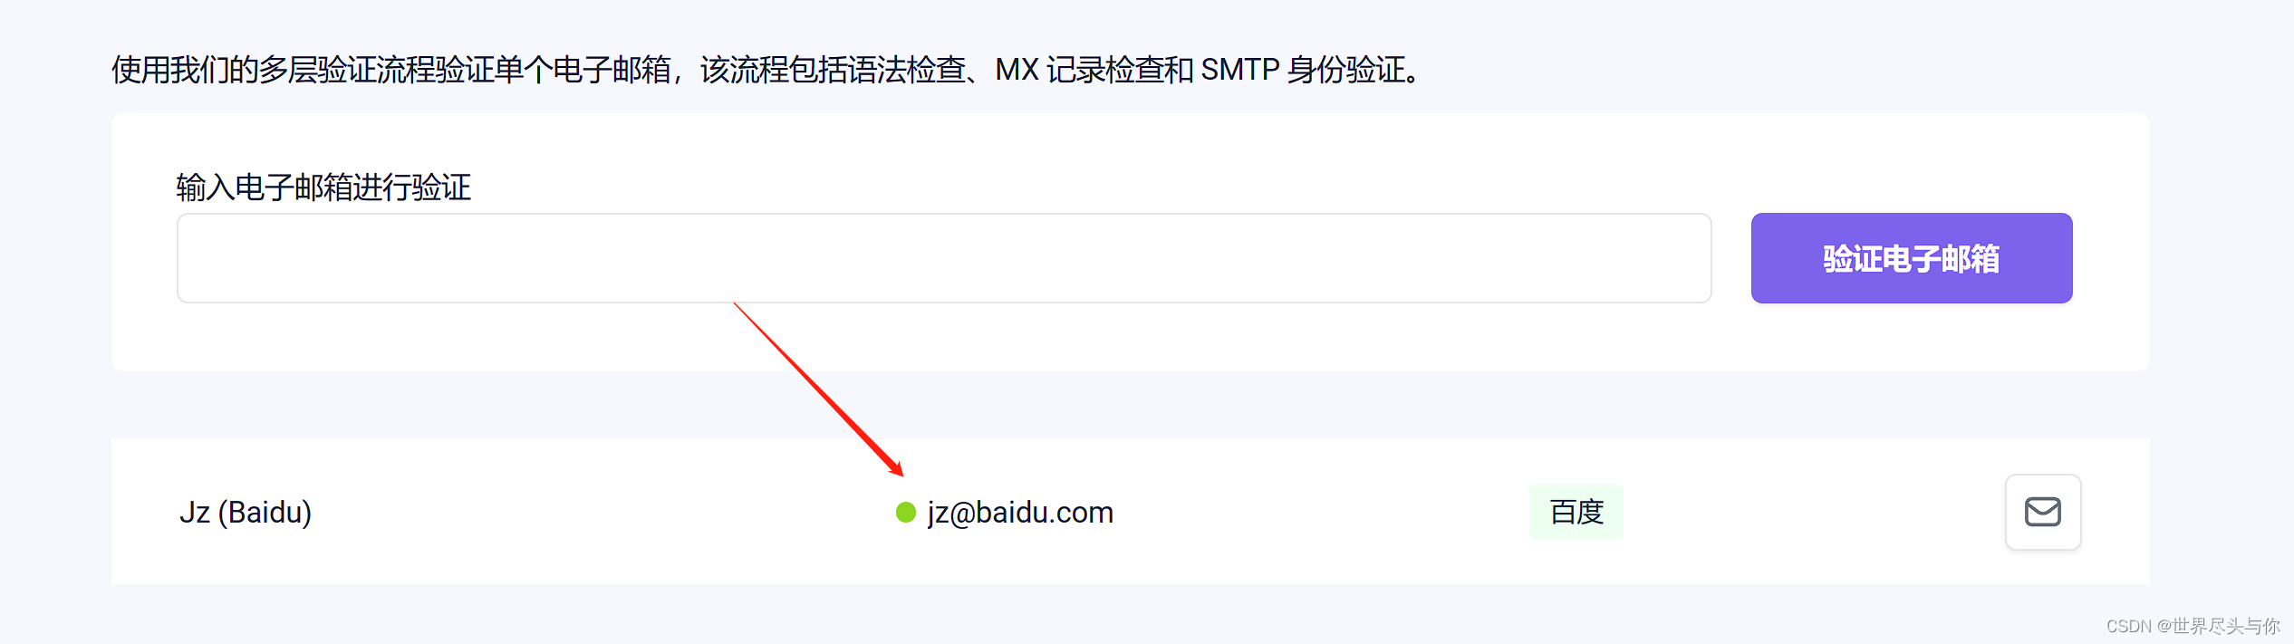Click the green status dot beside jz@baidu.com

[906, 513]
